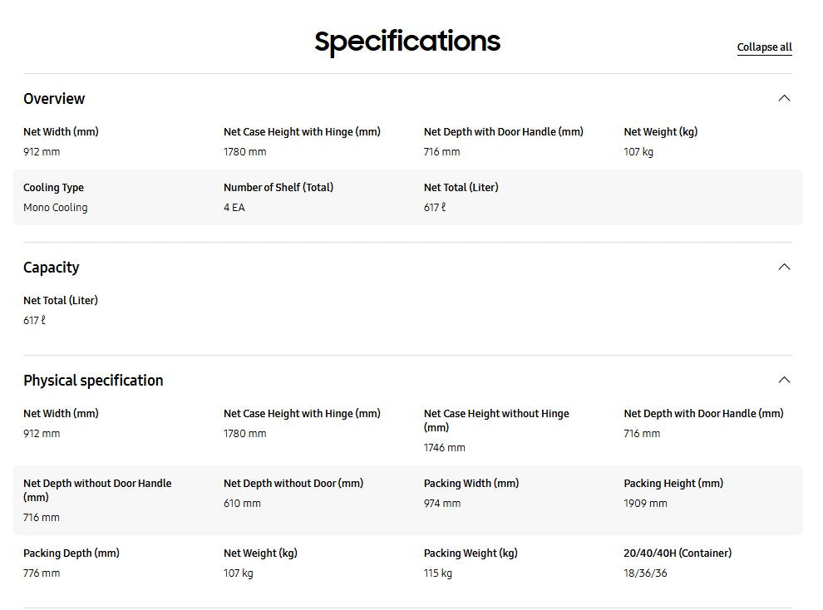
Task: Click the Net Case Height without Hinge label
Action: click(x=496, y=414)
